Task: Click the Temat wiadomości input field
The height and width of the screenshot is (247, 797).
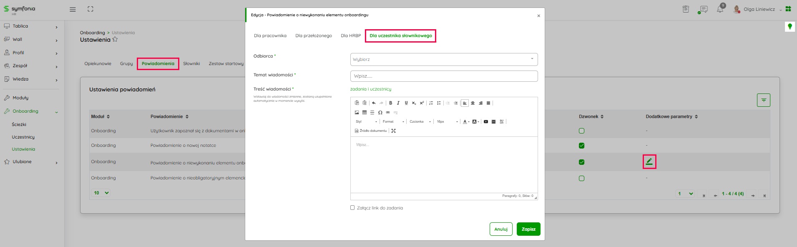Action: point(444,76)
